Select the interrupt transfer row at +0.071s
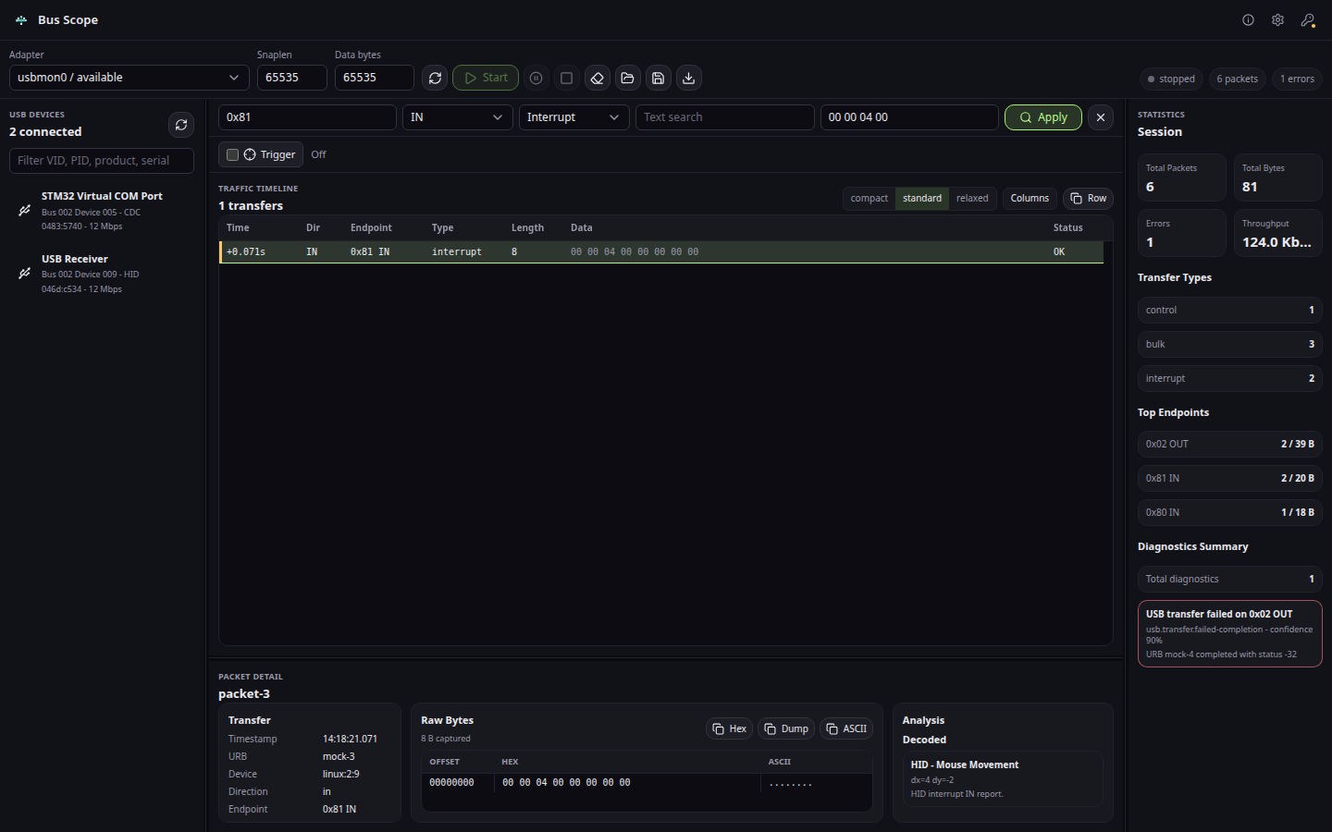Screen dimensions: 1332x832 tap(661, 251)
